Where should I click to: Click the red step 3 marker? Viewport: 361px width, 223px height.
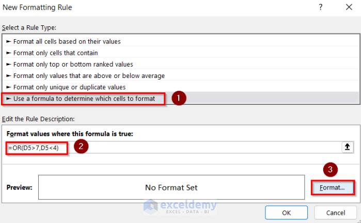click(331, 169)
